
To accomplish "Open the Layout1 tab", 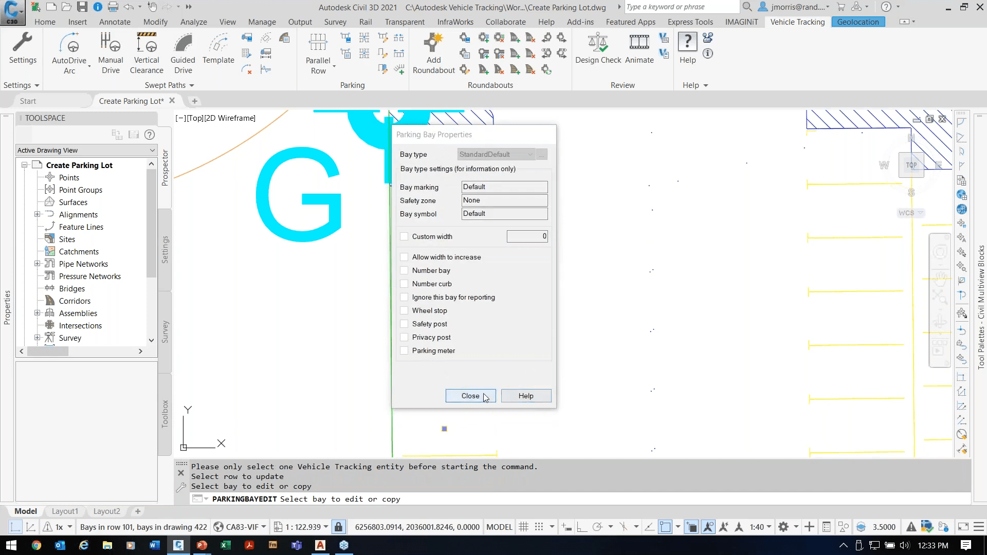I will point(65,511).
